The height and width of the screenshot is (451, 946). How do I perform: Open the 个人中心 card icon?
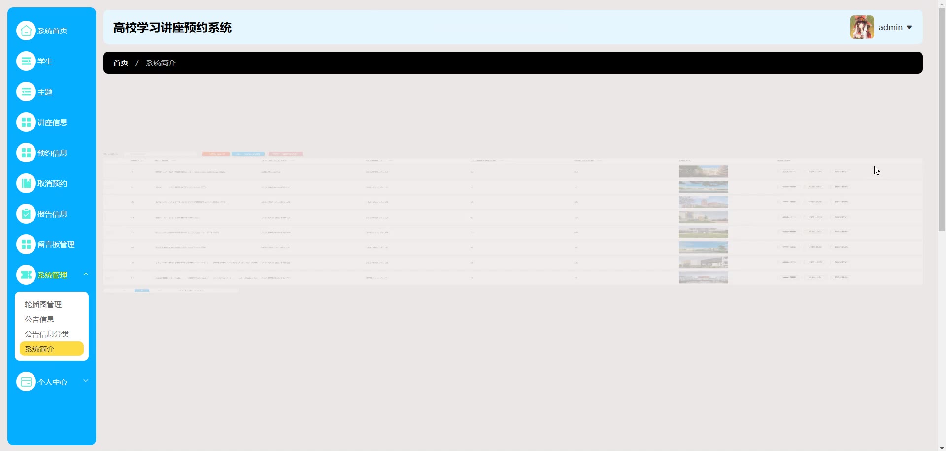point(26,382)
